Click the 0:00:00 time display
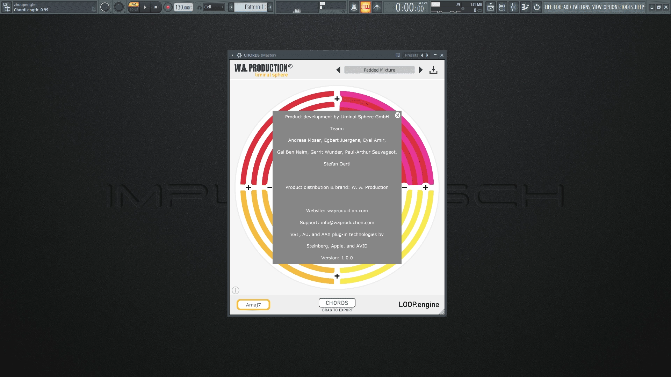 (x=409, y=7)
